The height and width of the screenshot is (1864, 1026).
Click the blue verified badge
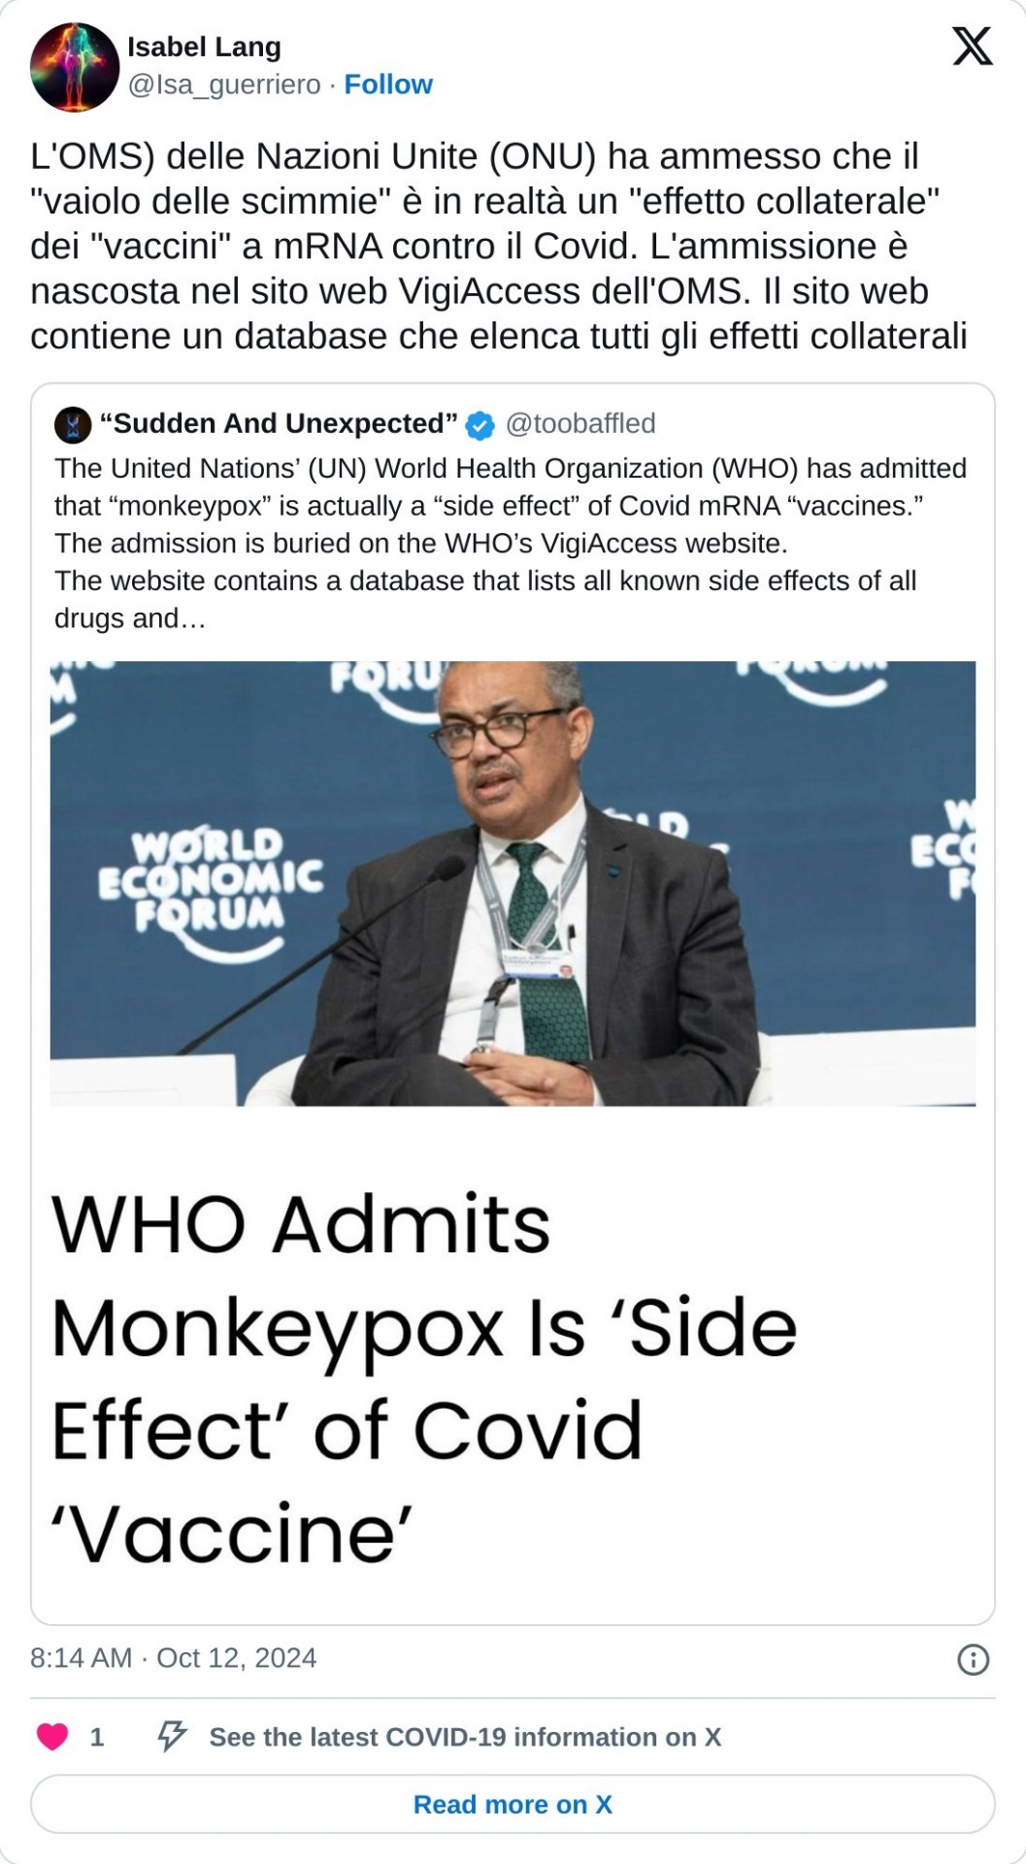(x=480, y=424)
